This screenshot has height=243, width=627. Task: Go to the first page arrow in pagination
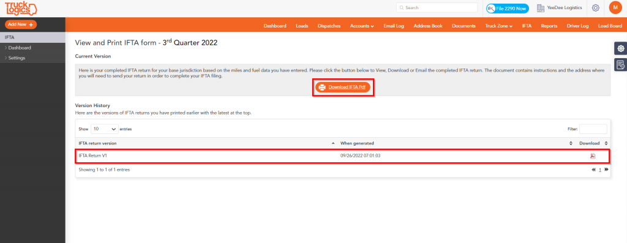click(x=593, y=170)
